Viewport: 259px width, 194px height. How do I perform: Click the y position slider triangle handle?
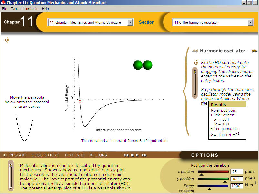click(225, 181)
